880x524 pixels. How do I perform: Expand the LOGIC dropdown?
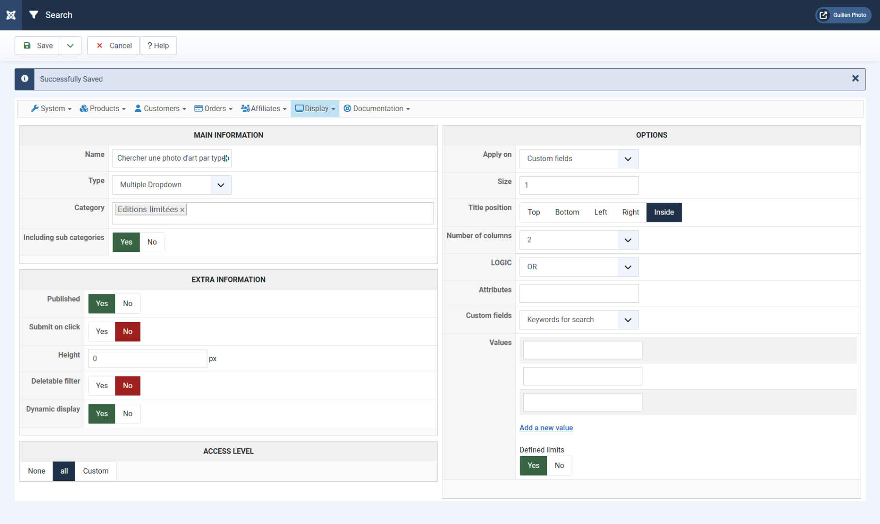578,267
